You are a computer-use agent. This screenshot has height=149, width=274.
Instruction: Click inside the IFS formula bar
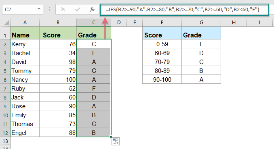(x=184, y=10)
